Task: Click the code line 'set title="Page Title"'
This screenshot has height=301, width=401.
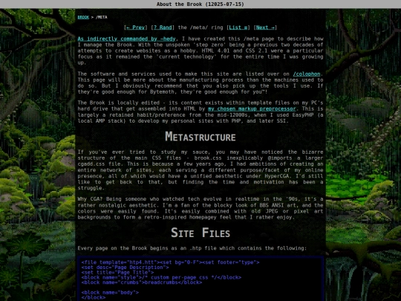Action: (117, 272)
